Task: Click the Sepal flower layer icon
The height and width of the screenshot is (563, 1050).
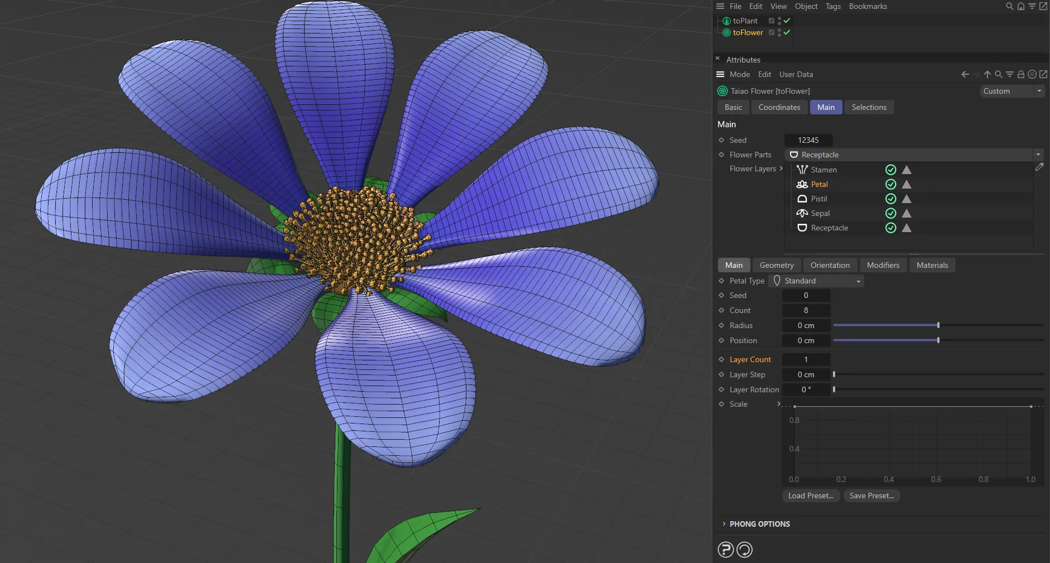Action: pyautogui.click(x=802, y=213)
